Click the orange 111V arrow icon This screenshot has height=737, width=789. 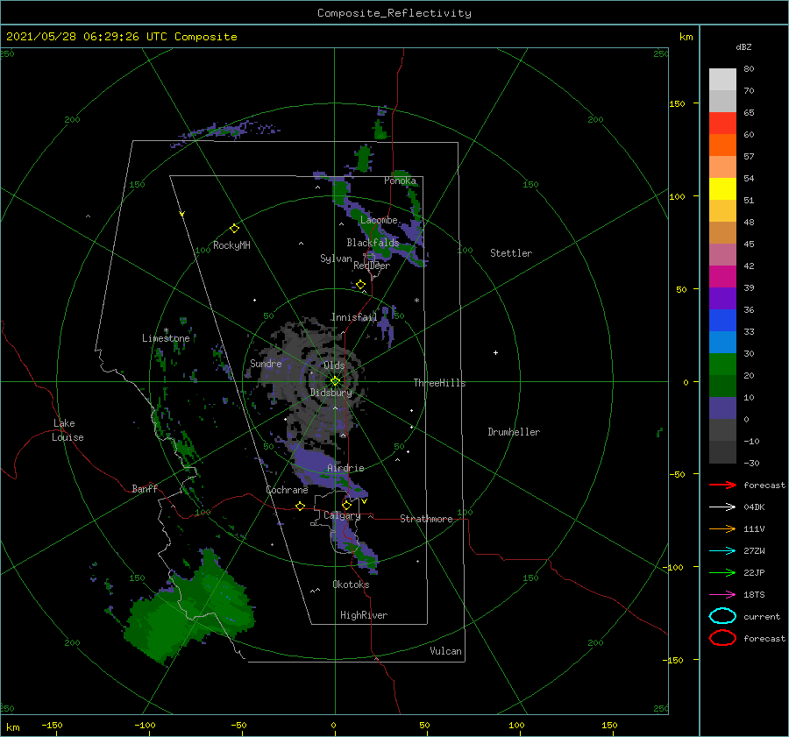click(x=722, y=528)
